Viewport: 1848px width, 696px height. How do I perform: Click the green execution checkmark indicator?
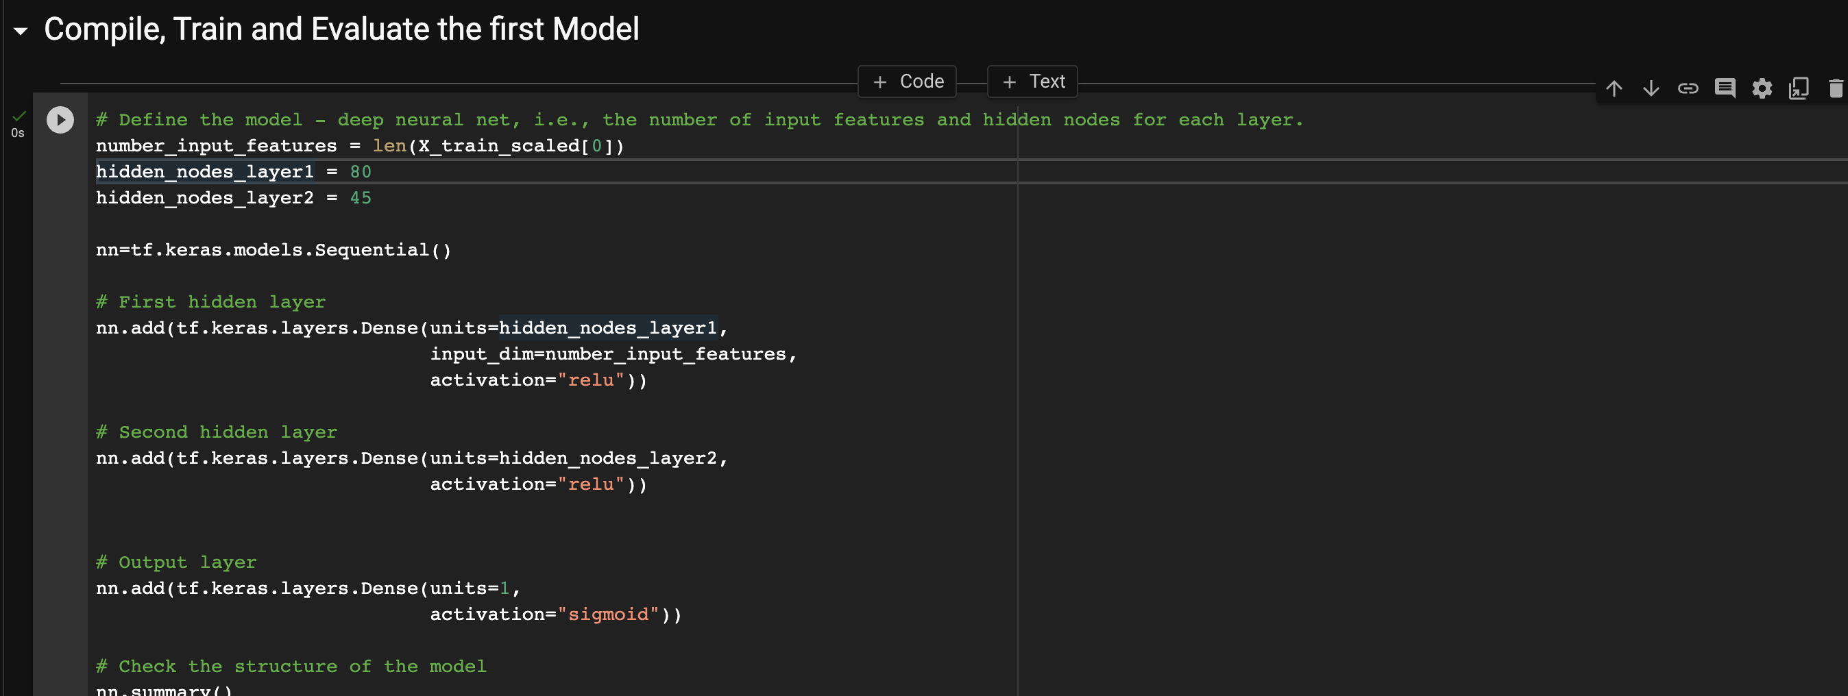pos(19,115)
